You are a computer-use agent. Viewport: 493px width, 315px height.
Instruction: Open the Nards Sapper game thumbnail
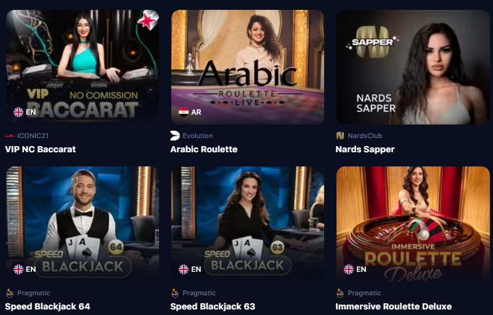click(x=413, y=67)
